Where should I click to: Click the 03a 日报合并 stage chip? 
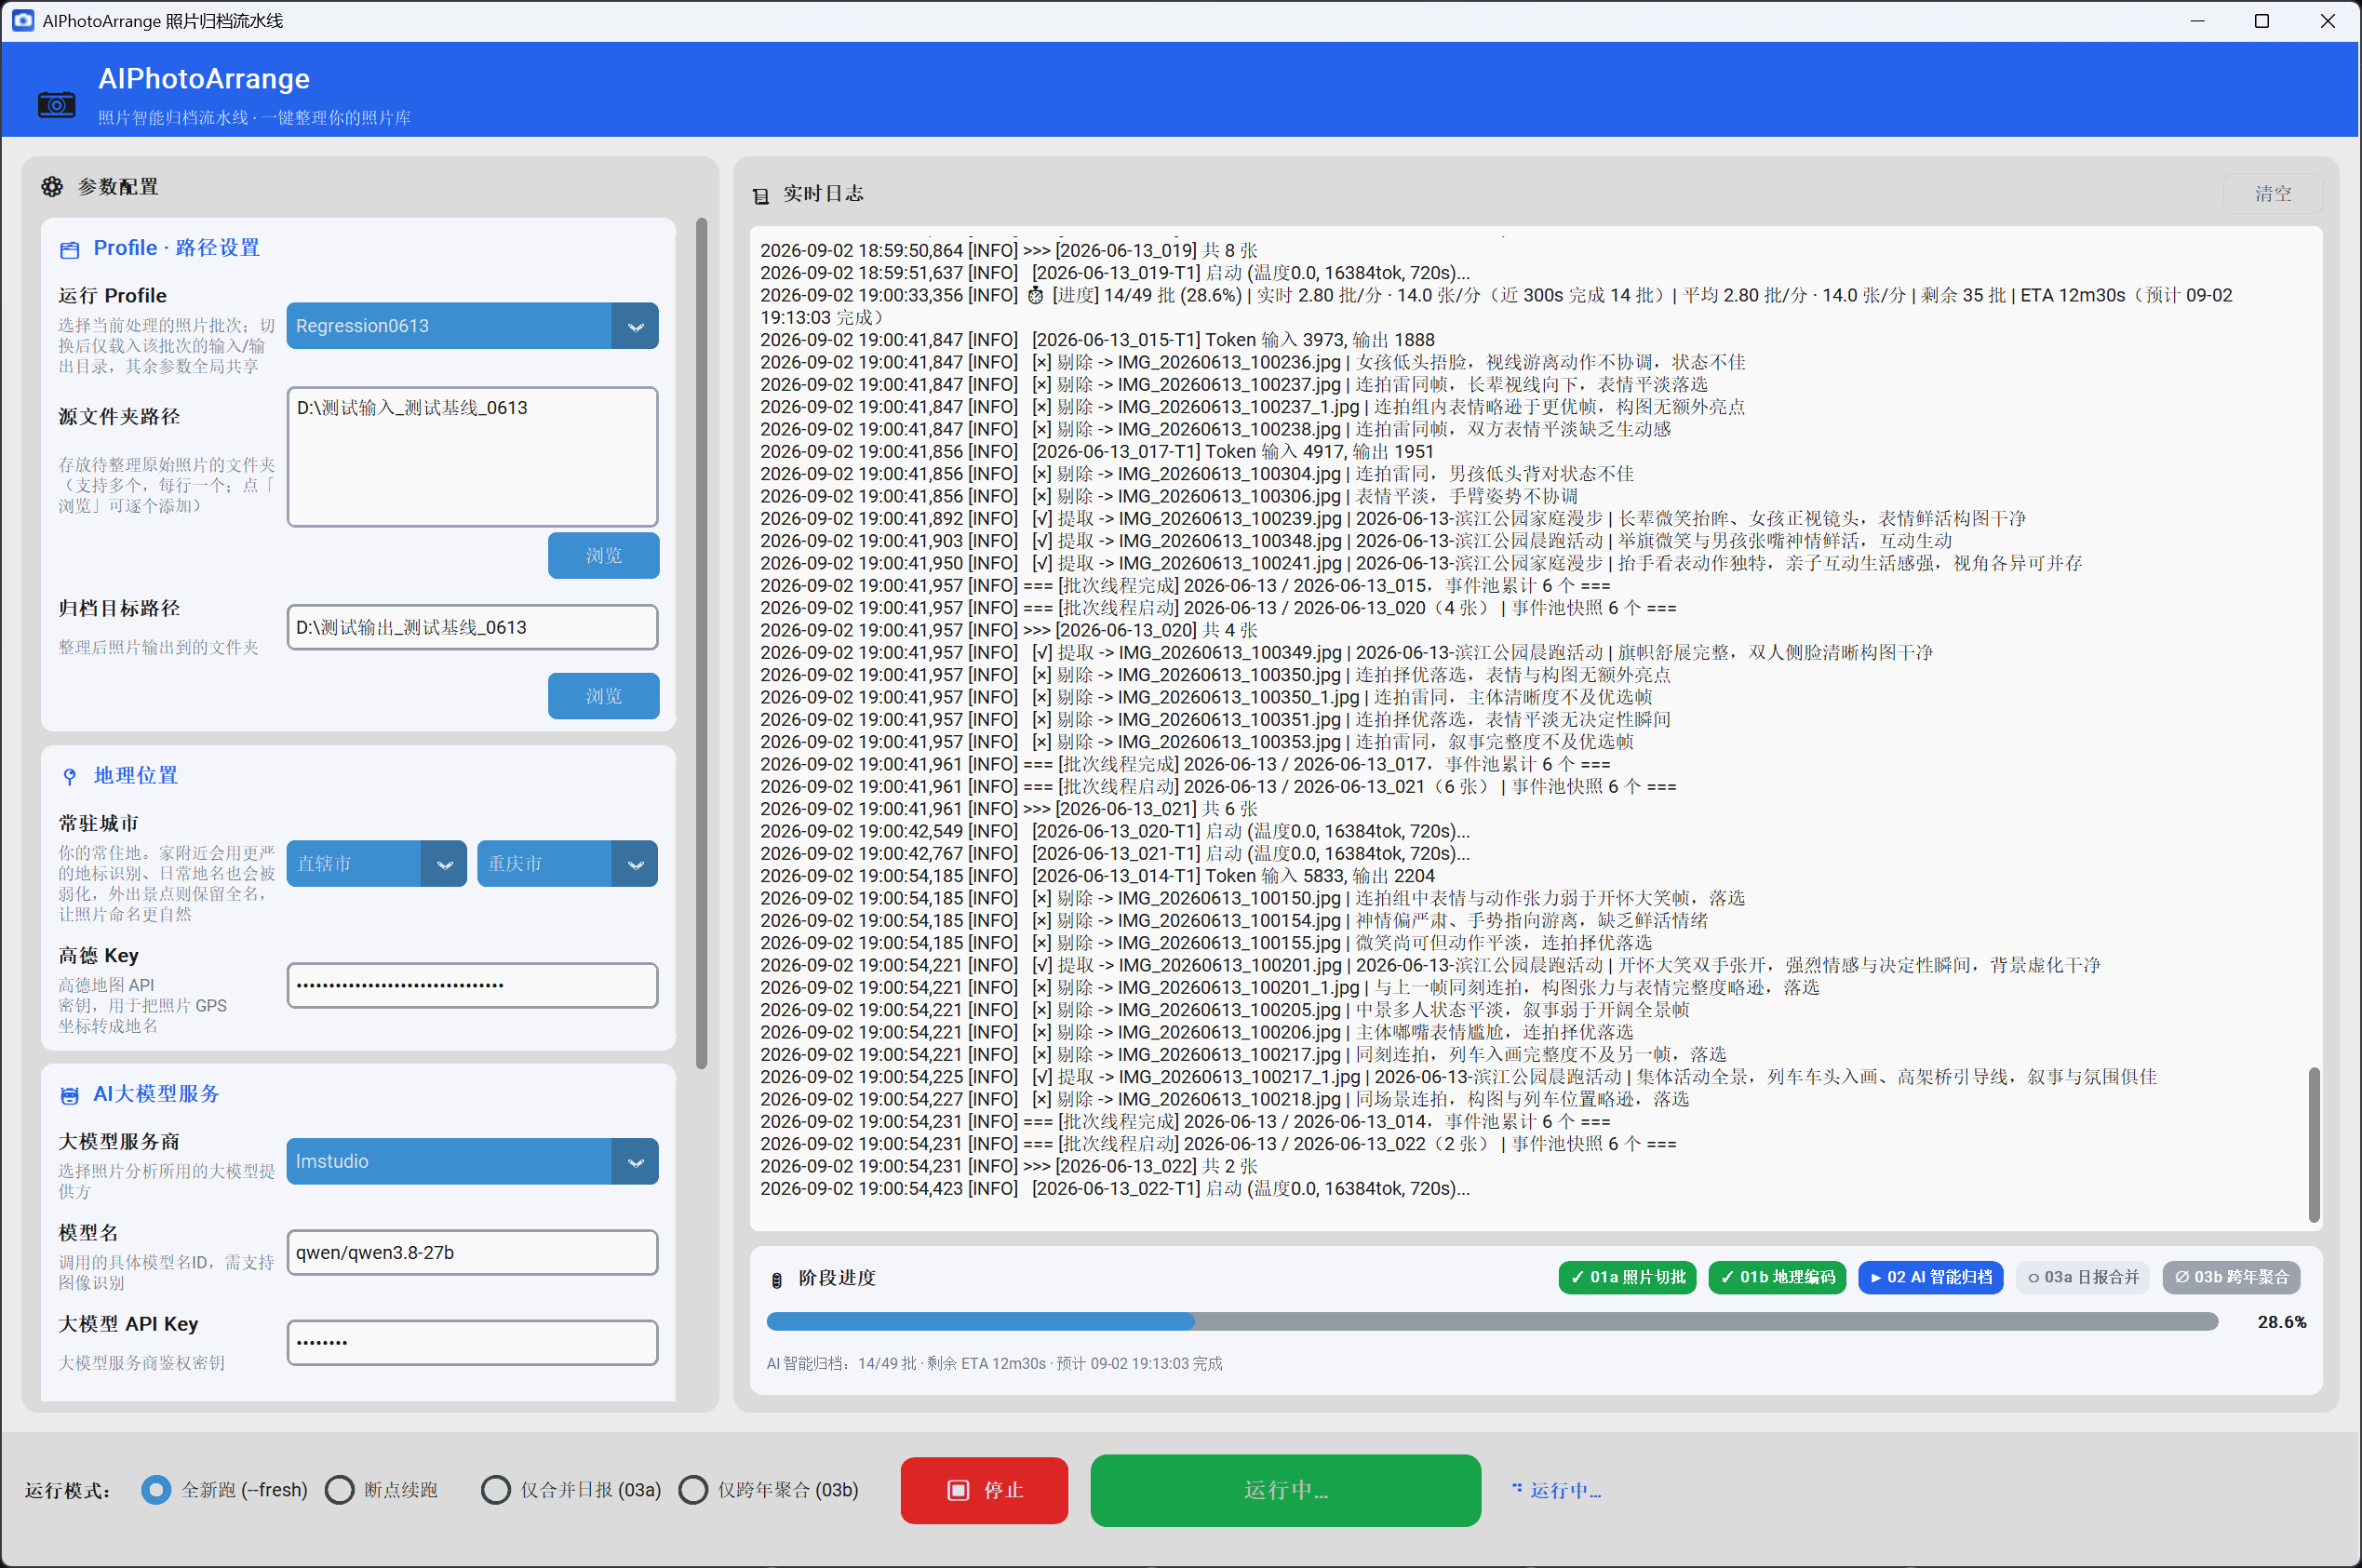2083,1277
